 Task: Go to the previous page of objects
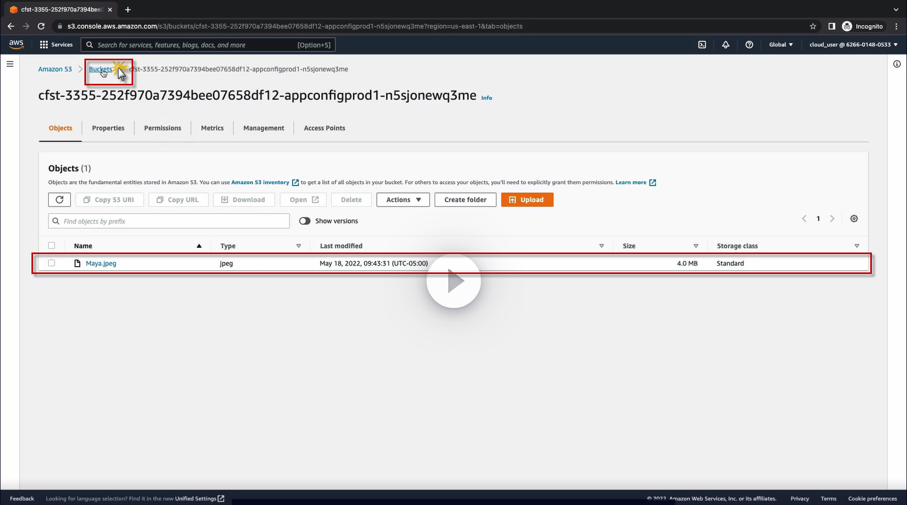pos(804,218)
